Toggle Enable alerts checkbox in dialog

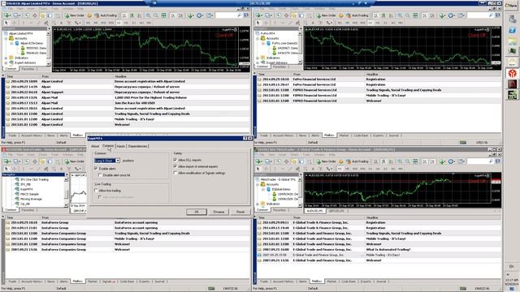click(x=96, y=169)
